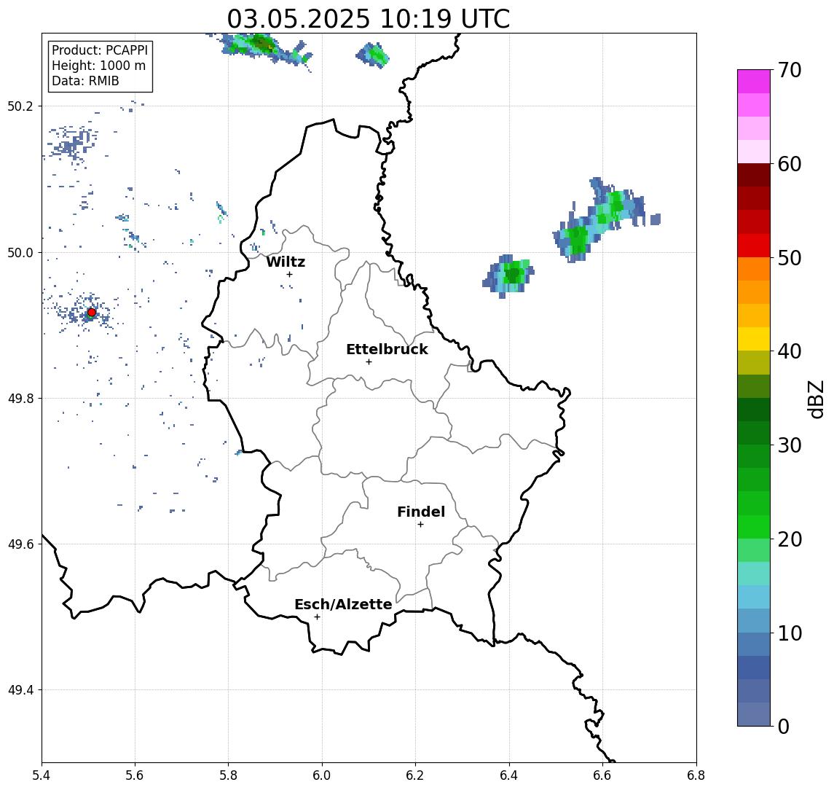Click the colorbar tick label 50
Screen dimensions: 834x790
(x=790, y=258)
